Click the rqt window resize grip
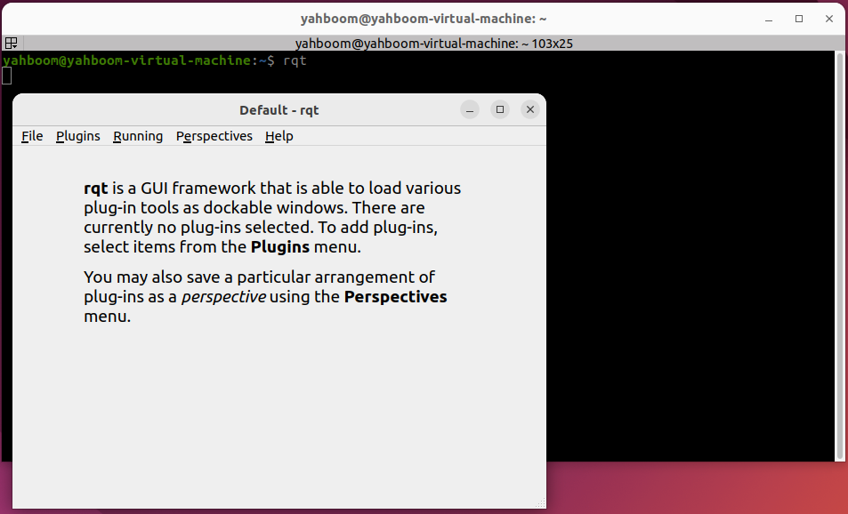 pyautogui.click(x=540, y=503)
